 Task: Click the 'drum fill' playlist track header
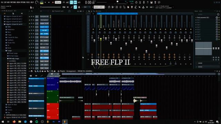coord(53,93)
